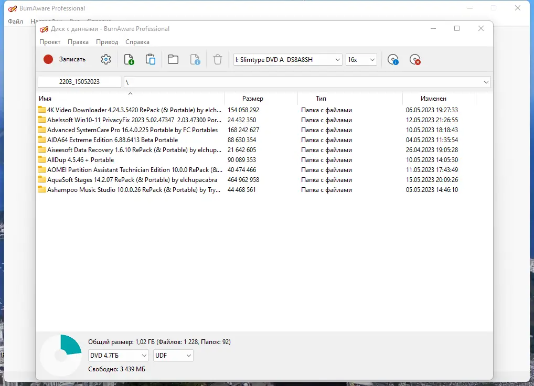Click the disc label field 2203_15052023
534x386 pixels.
79,82
